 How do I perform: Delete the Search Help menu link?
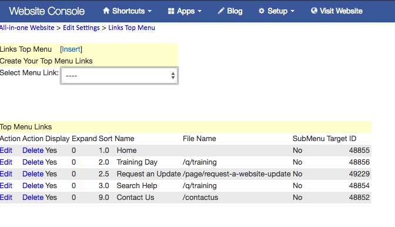[33, 186]
